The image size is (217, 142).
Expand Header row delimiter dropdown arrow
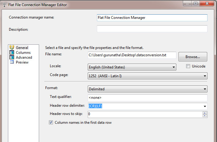(x=205, y=106)
